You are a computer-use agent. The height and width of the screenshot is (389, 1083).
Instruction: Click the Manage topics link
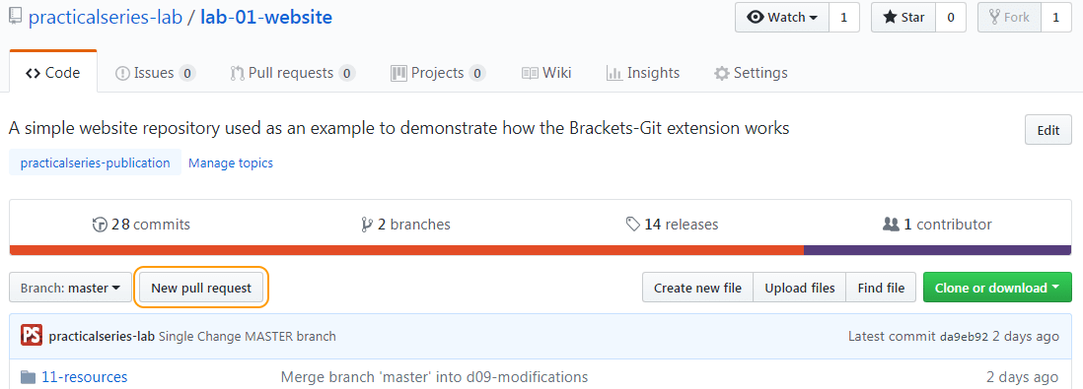(231, 163)
